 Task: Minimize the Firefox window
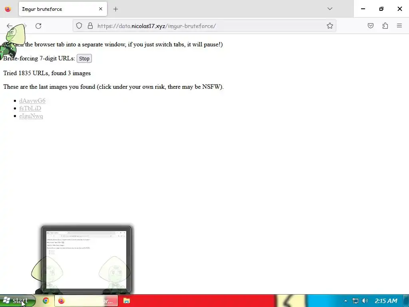(x=363, y=9)
